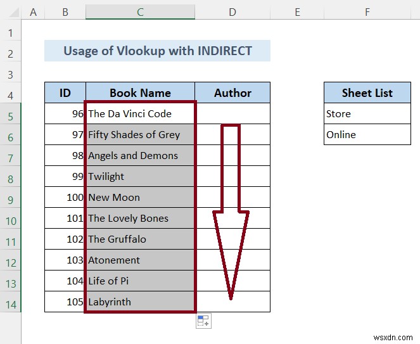The image size is (420, 344).
Task: Click ID cell 102
Action: click(x=65, y=239)
